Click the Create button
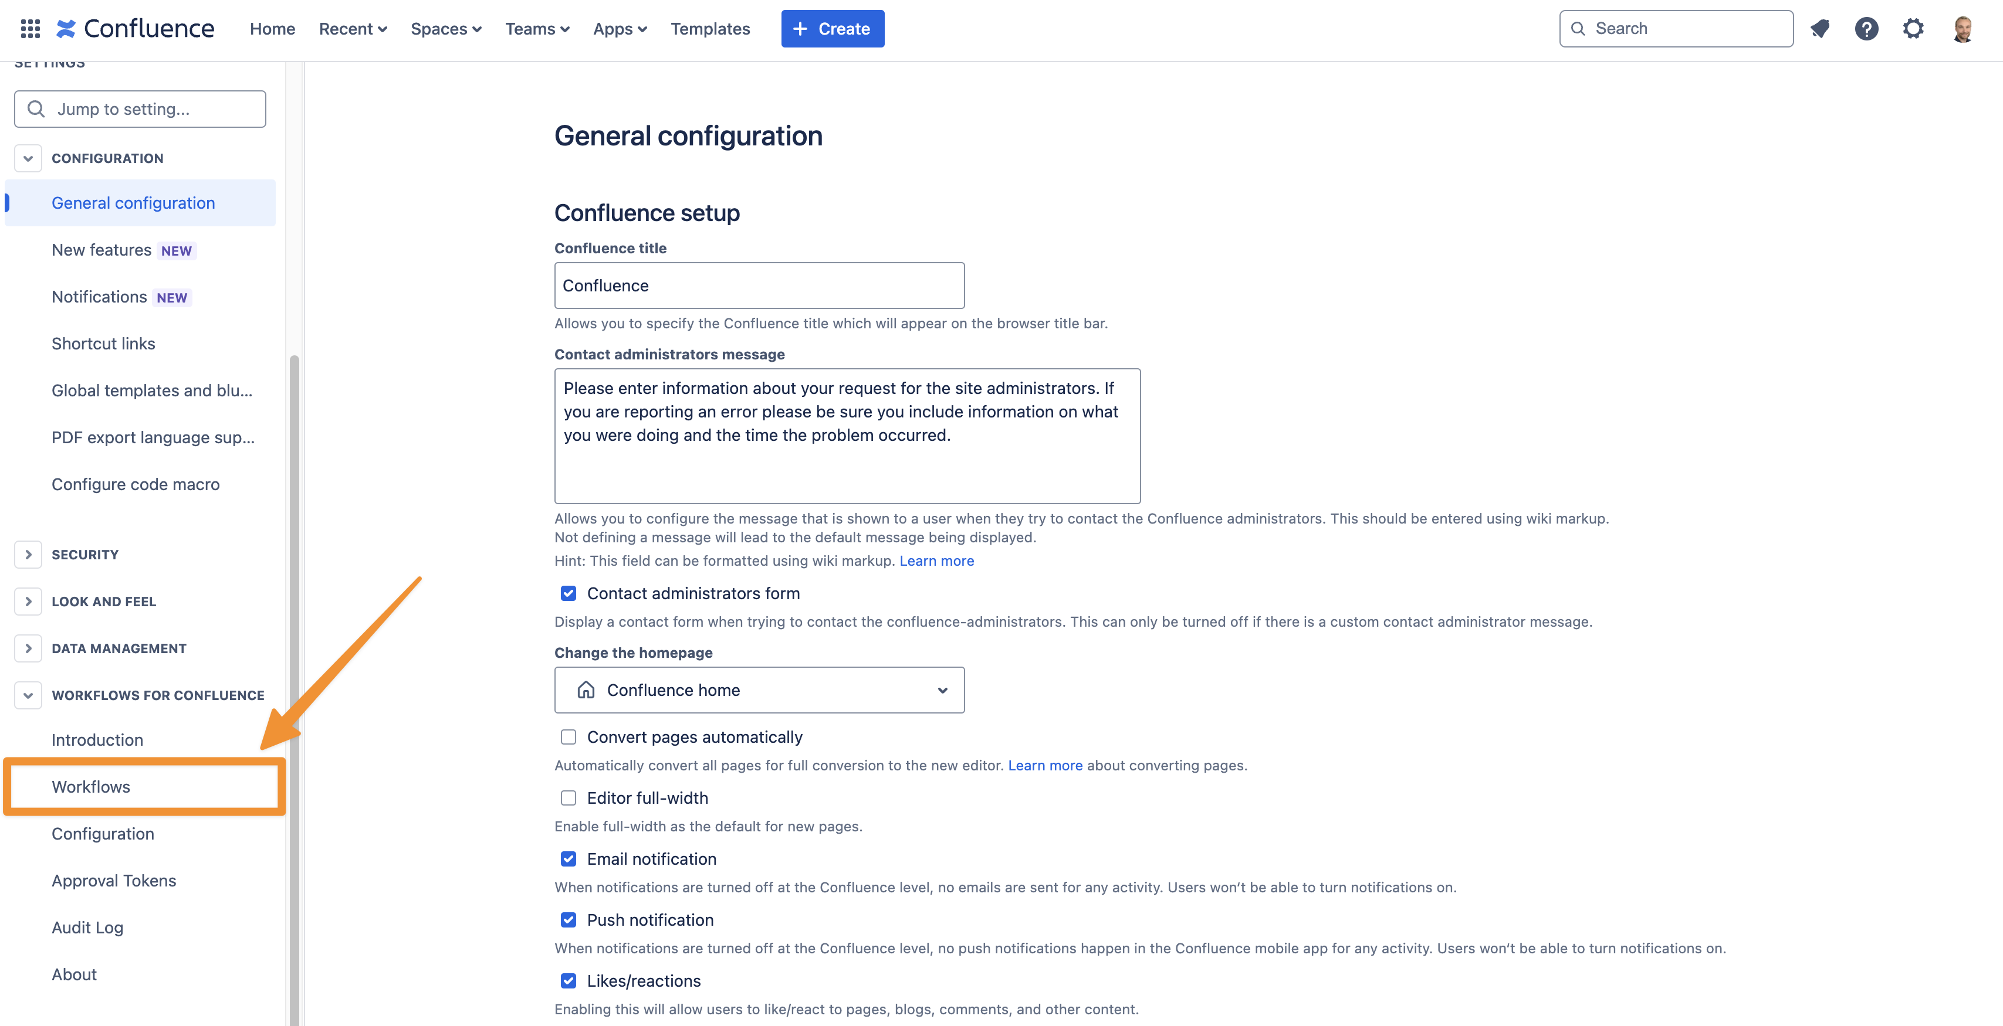The height and width of the screenshot is (1026, 2003). coord(832,28)
